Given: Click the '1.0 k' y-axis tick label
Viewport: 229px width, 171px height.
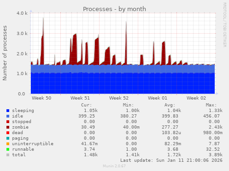Looking at the screenshot, I should (22, 74).
